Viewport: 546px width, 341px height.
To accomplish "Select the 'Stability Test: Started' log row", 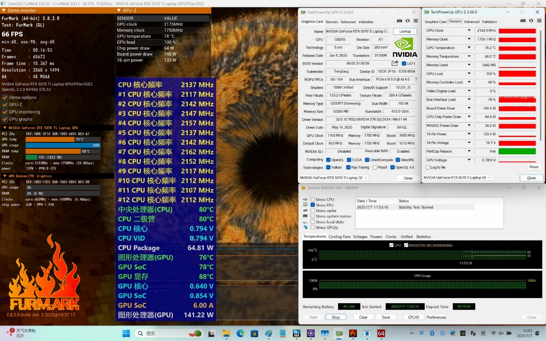I will [414, 207].
